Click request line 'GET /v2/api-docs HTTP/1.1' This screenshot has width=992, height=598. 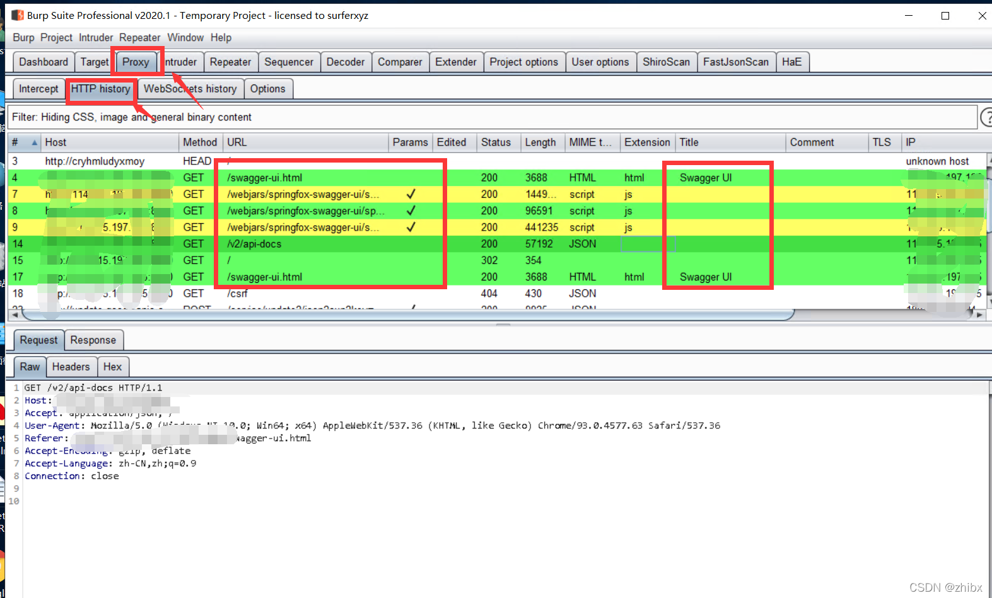(93, 388)
